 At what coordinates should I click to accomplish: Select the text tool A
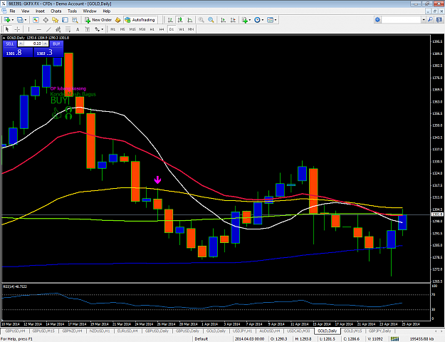78,29
